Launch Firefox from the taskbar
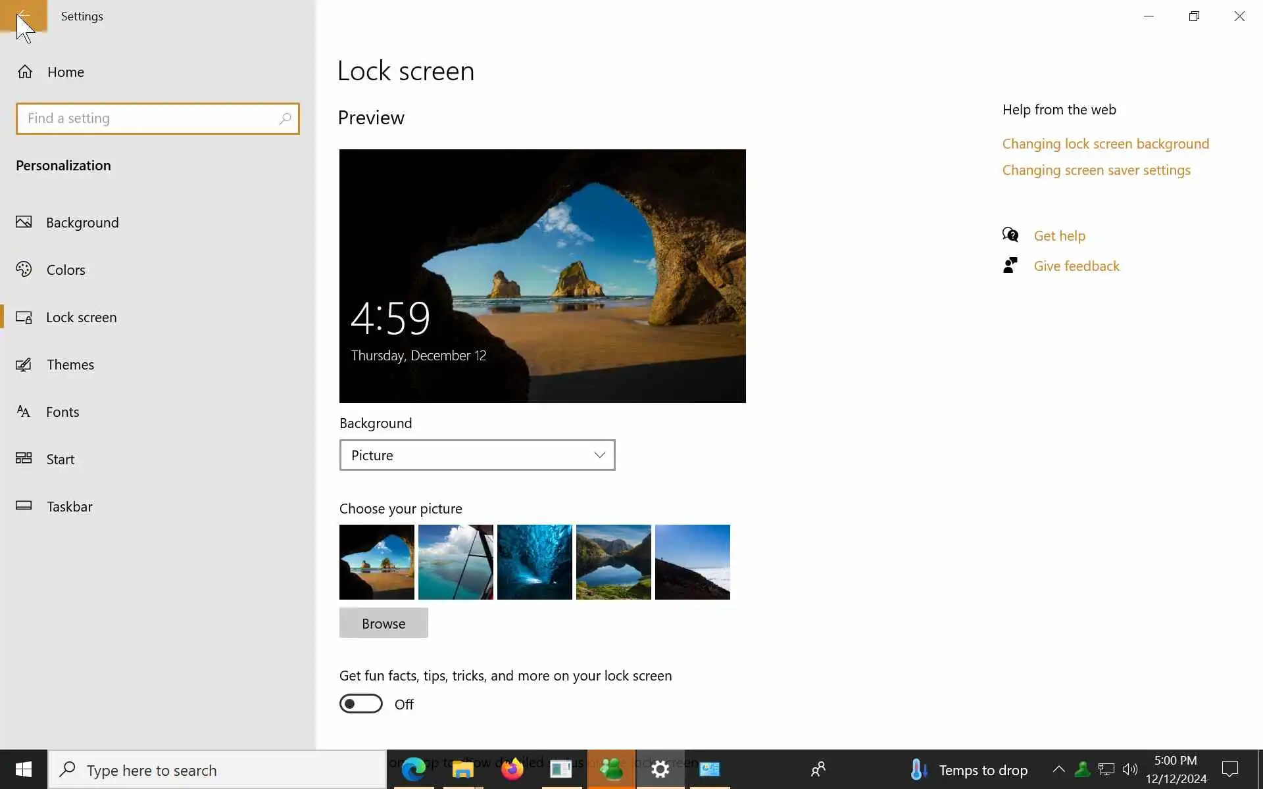Viewport: 1263px width, 789px height. [512, 769]
